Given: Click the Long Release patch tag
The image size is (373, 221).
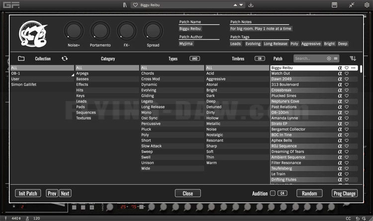Looking at the screenshot, I should (x=275, y=44).
